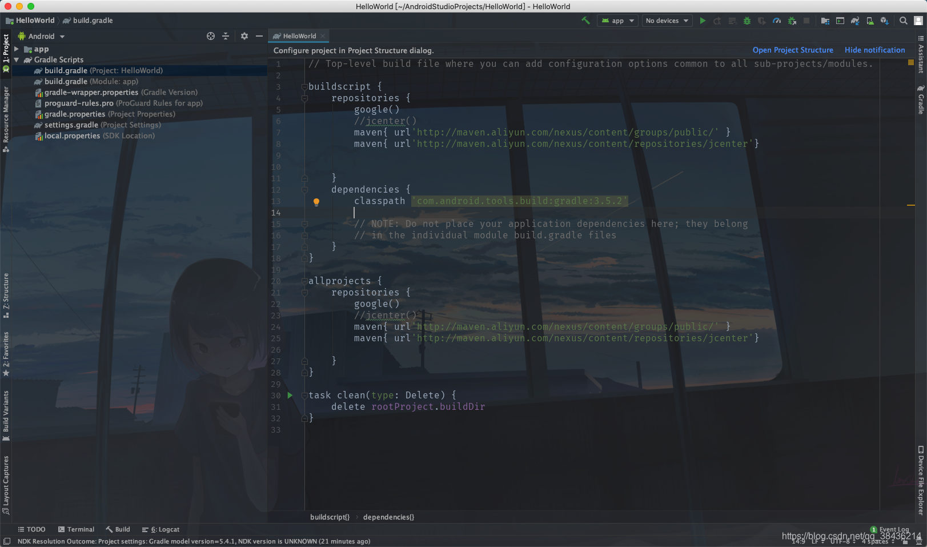Open the SDK Manager cube icon
The image size is (927, 547).
[x=885, y=21]
